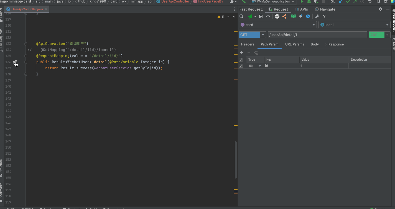Collapse the annotation fold at line 133

click(26, 44)
